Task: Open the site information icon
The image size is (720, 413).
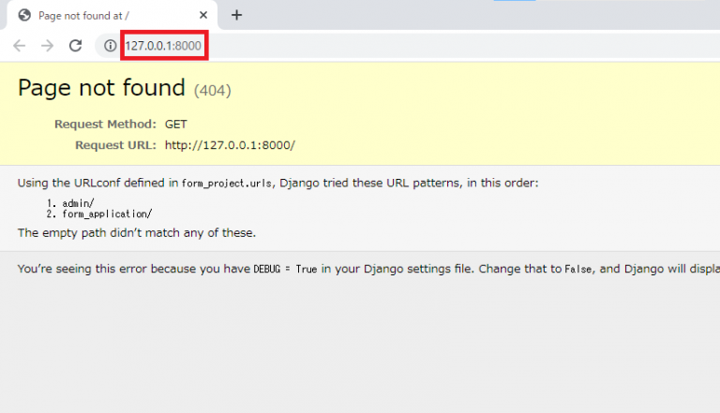Action: pyautogui.click(x=110, y=46)
